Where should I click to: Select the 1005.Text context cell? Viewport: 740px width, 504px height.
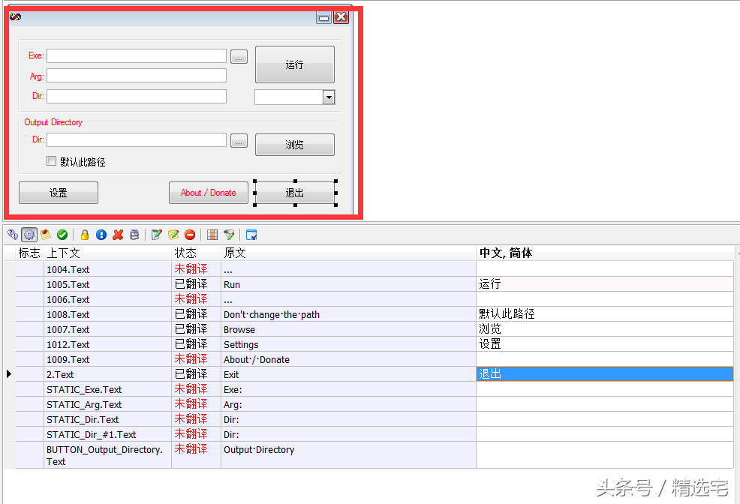tap(107, 284)
